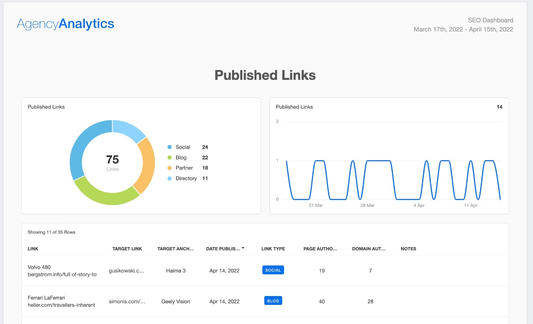Click the Social legend label
This screenshot has width=533, height=324.
(x=183, y=147)
